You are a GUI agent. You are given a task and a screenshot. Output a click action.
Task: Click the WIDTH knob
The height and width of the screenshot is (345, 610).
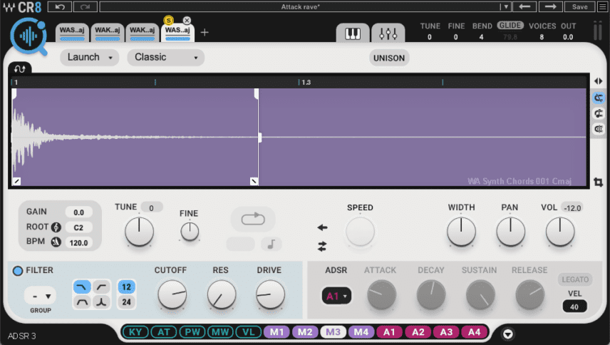tap(461, 232)
